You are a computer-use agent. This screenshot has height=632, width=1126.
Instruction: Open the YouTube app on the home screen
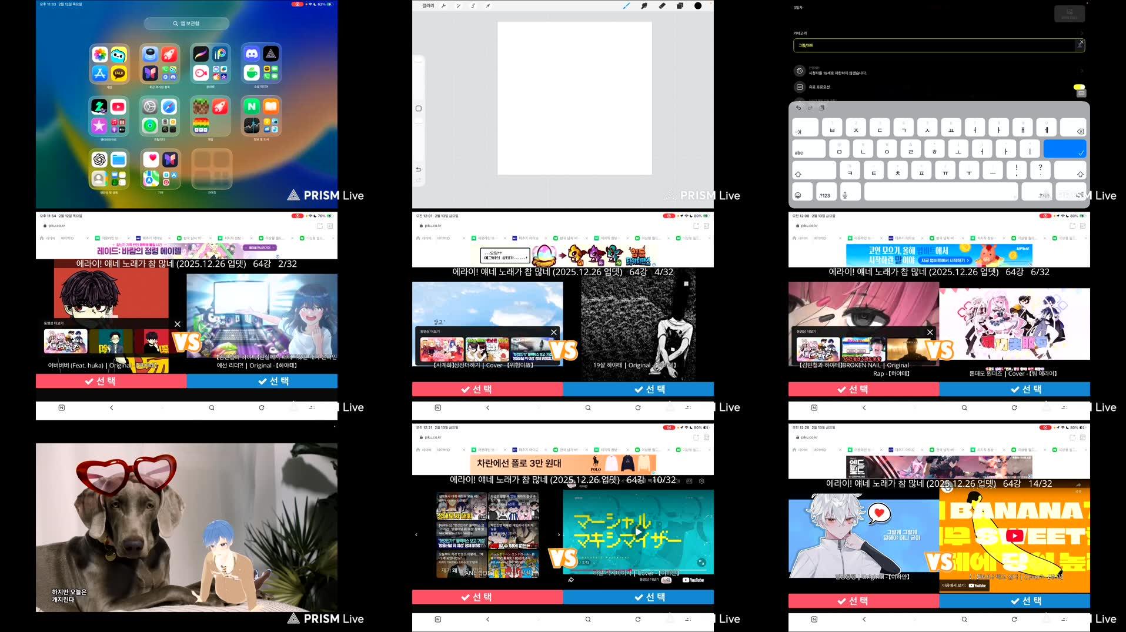[x=119, y=107]
